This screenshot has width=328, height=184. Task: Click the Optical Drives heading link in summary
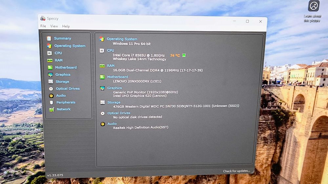(119, 113)
